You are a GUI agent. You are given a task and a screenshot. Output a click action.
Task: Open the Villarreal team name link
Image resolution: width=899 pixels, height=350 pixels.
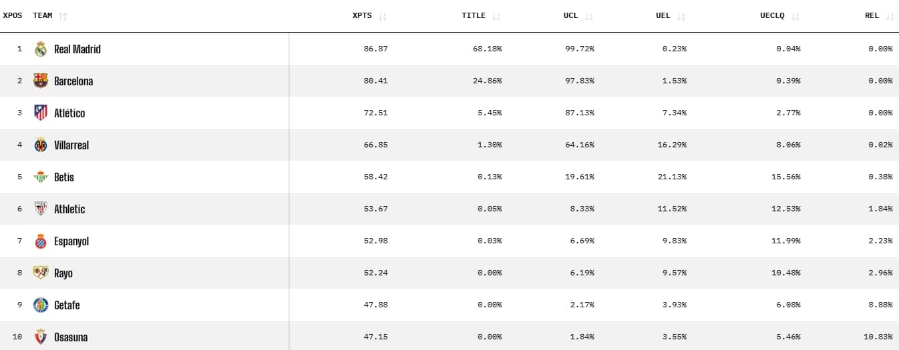[71, 145]
